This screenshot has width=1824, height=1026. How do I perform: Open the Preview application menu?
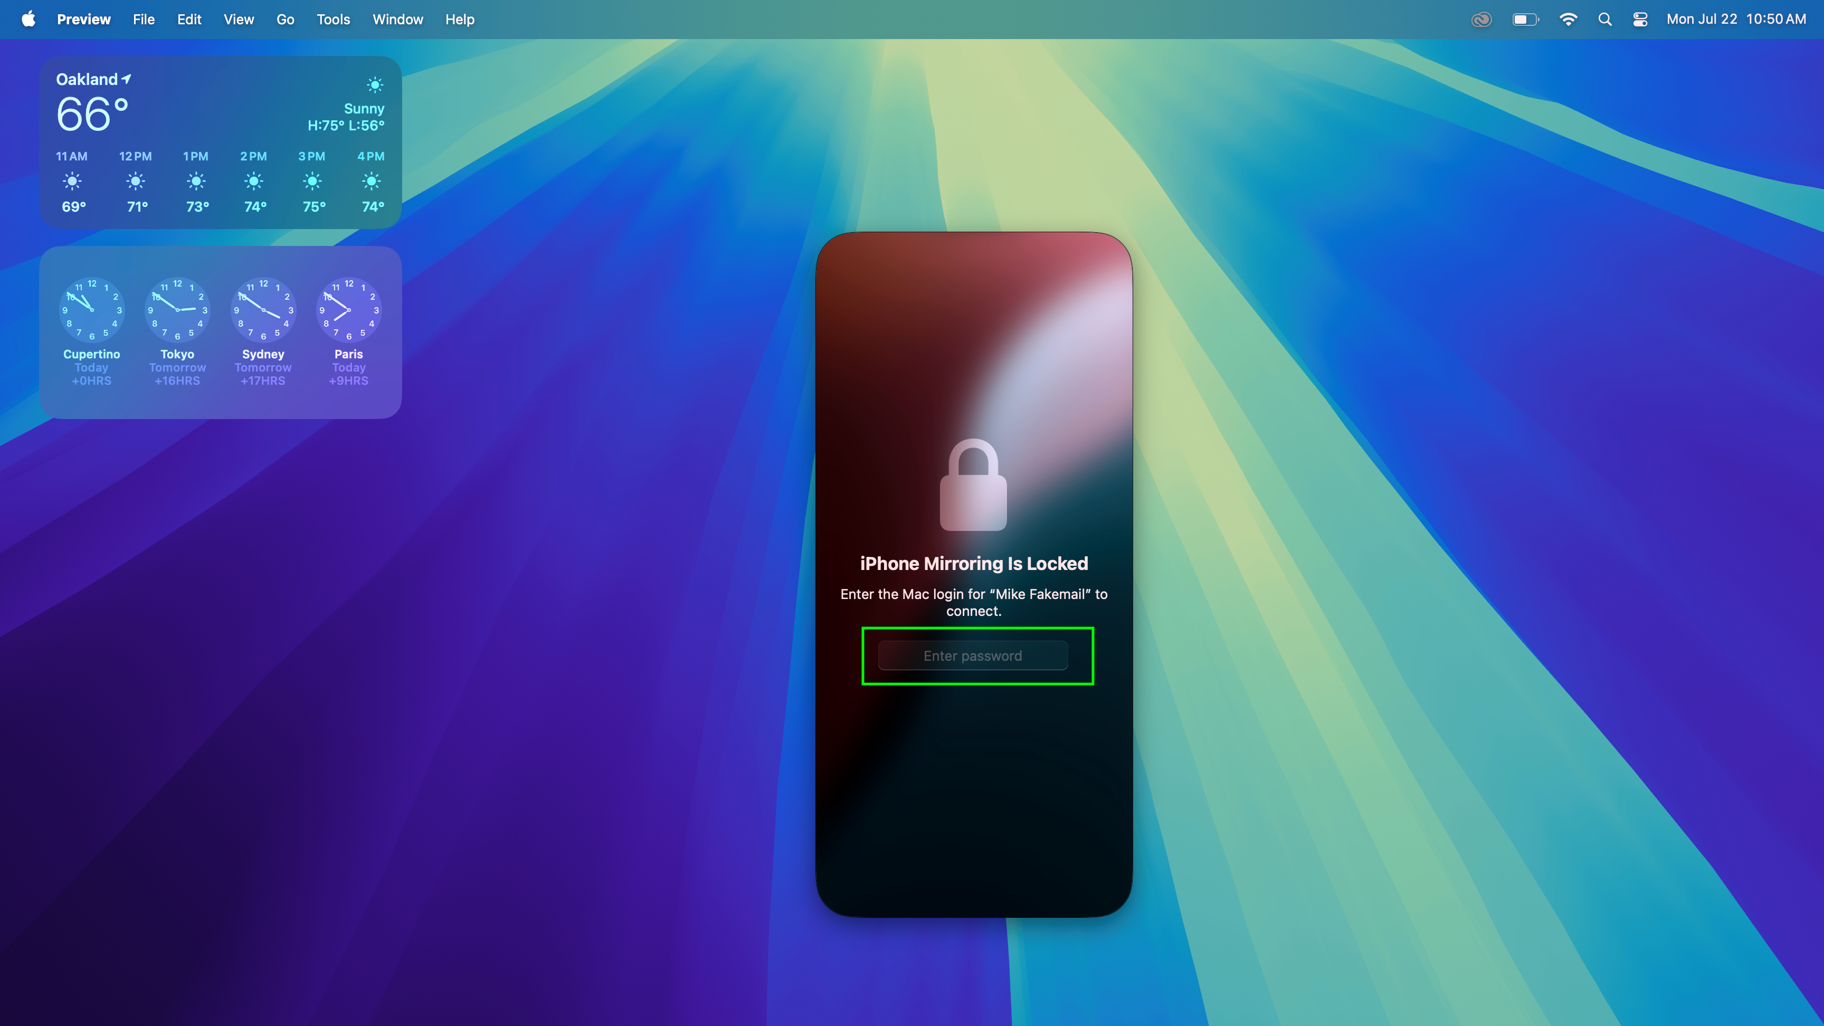coord(83,19)
